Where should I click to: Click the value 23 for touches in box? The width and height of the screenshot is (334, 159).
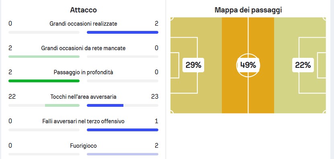(x=155, y=97)
